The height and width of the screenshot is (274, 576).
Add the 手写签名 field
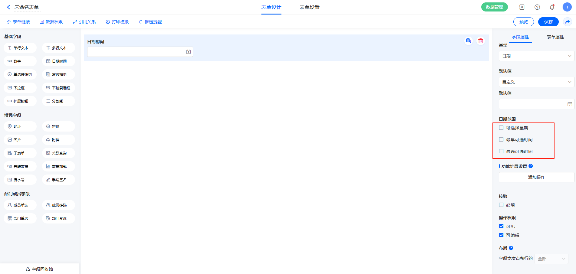tap(58, 180)
